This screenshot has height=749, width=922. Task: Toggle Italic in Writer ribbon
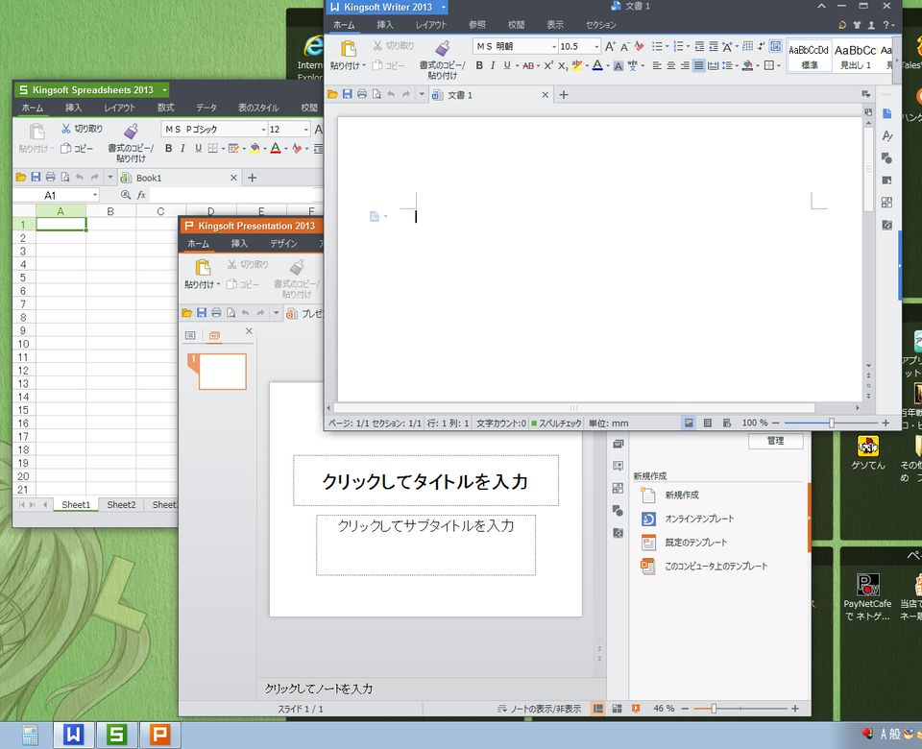tap(493, 65)
